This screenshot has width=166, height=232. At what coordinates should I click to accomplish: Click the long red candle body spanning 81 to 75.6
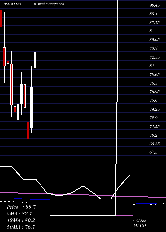(x=11, y=85)
